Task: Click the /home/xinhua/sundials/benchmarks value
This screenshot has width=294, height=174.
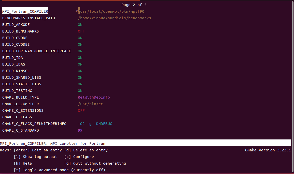Action: point(114,18)
